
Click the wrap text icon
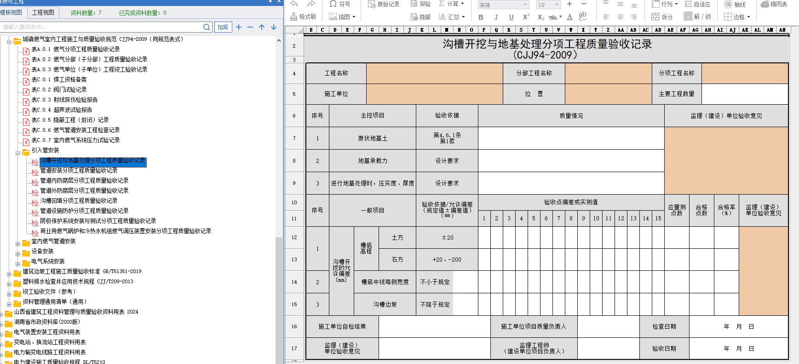pos(583,17)
